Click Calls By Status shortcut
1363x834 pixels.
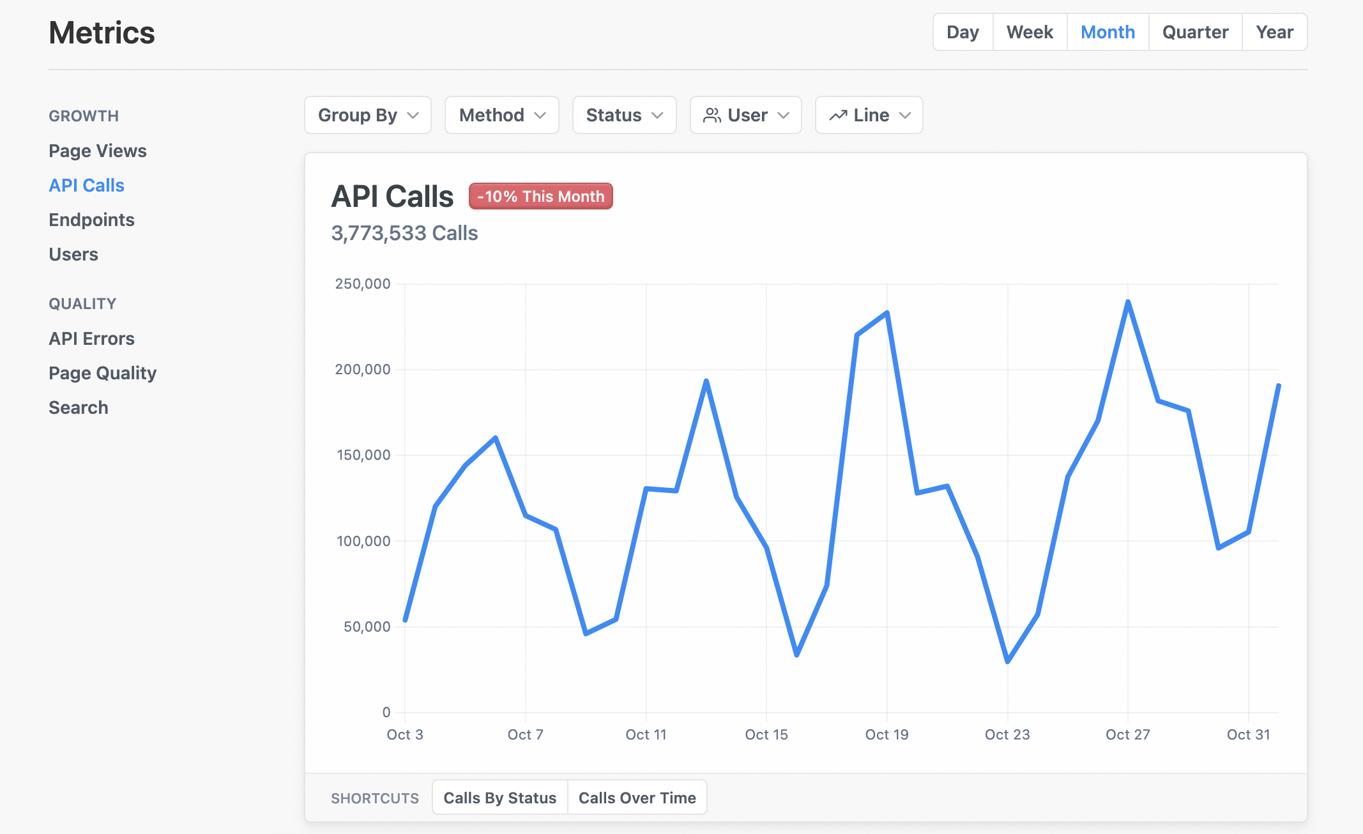click(499, 798)
